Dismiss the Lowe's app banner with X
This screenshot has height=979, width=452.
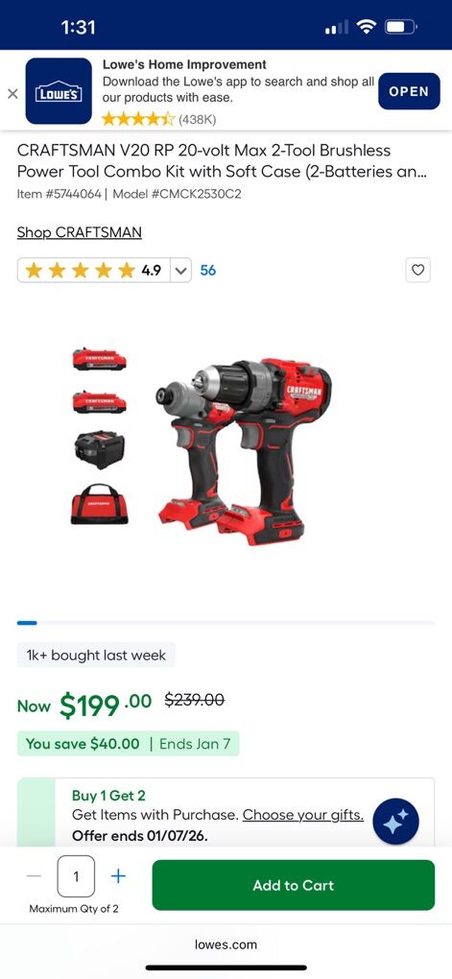coord(12,94)
